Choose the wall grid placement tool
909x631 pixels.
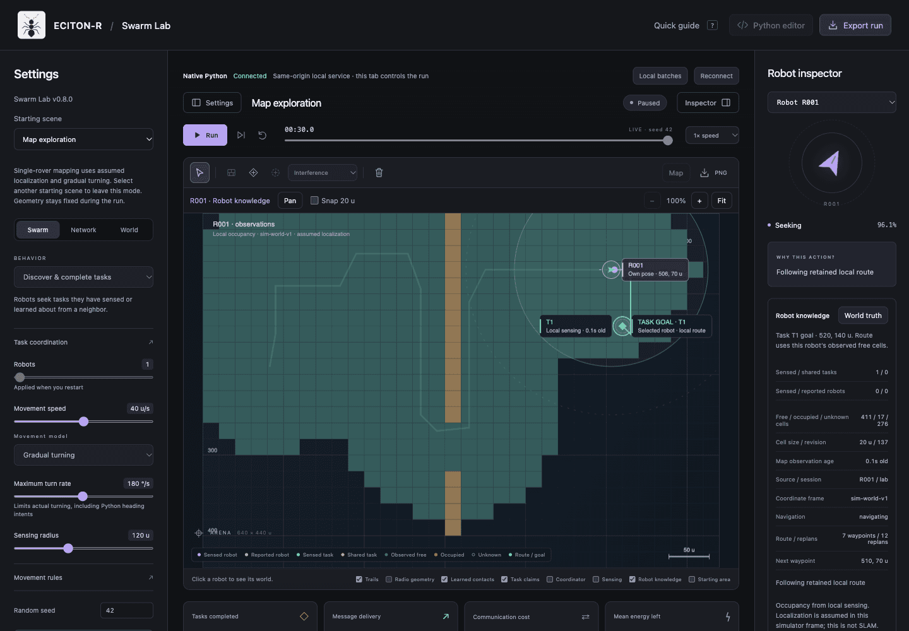pyautogui.click(x=232, y=173)
